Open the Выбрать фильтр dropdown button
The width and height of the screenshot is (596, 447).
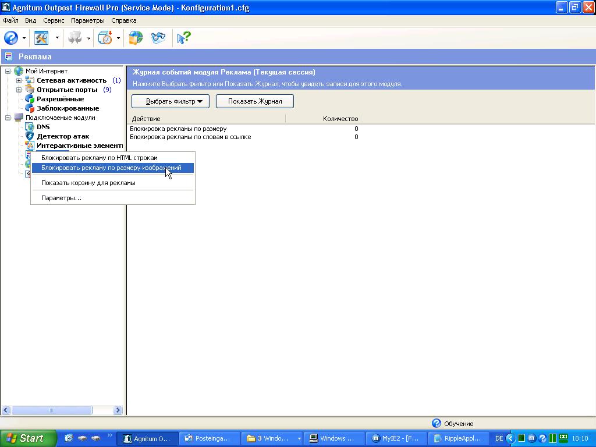point(171,101)
